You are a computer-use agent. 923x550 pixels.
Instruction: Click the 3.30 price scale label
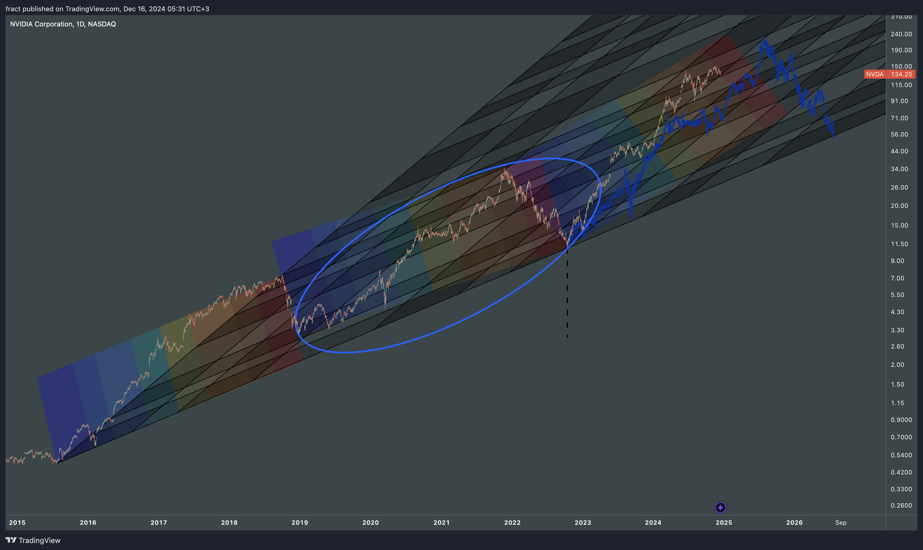[897, 330]
